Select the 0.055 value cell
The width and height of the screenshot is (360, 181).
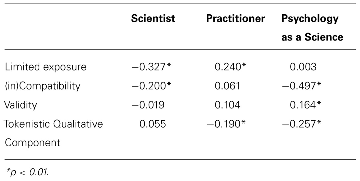(x=152, y=124)
